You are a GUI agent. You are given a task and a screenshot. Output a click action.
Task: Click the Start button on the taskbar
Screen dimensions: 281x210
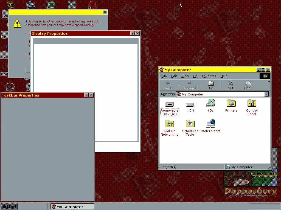pyautogui.click(x=9, y=207)
